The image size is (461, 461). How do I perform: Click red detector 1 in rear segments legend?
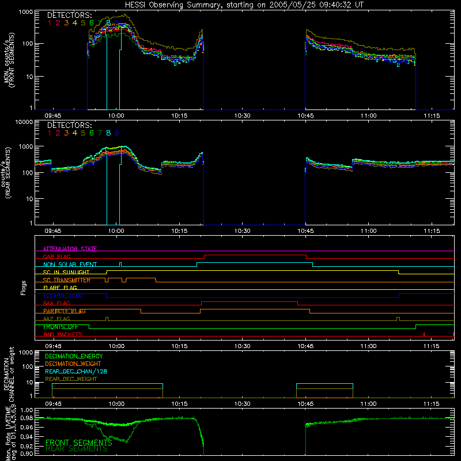click(x=50, y=133)
